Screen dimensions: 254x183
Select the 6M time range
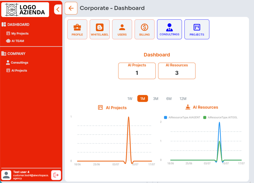(x=169, y=99)
